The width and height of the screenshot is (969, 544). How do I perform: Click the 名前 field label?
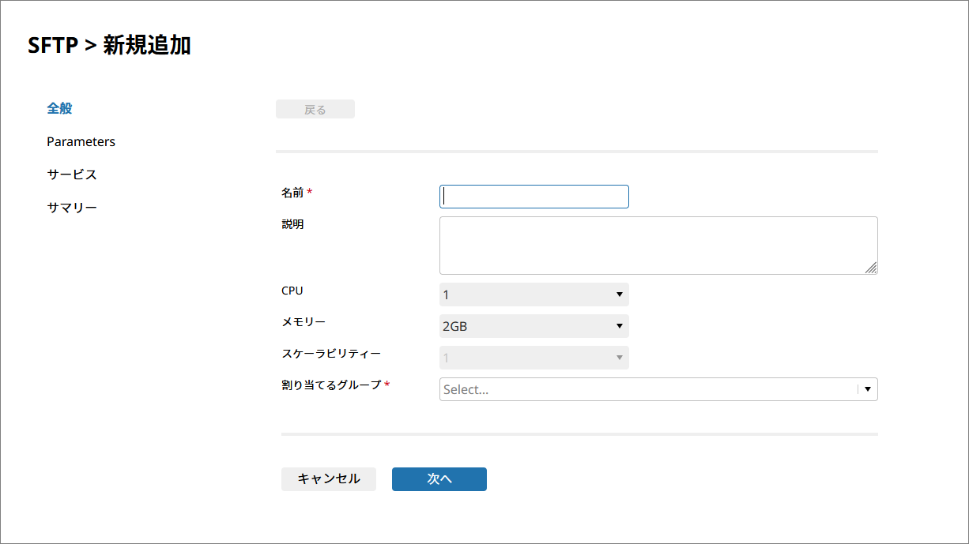[x=292, y=193]
